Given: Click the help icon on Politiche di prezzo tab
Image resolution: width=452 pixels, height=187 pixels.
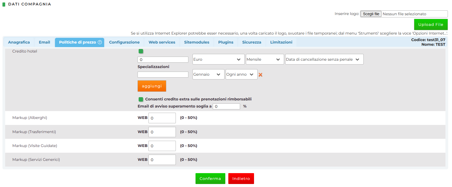Looking at the screenshot, I should [100, 42].
